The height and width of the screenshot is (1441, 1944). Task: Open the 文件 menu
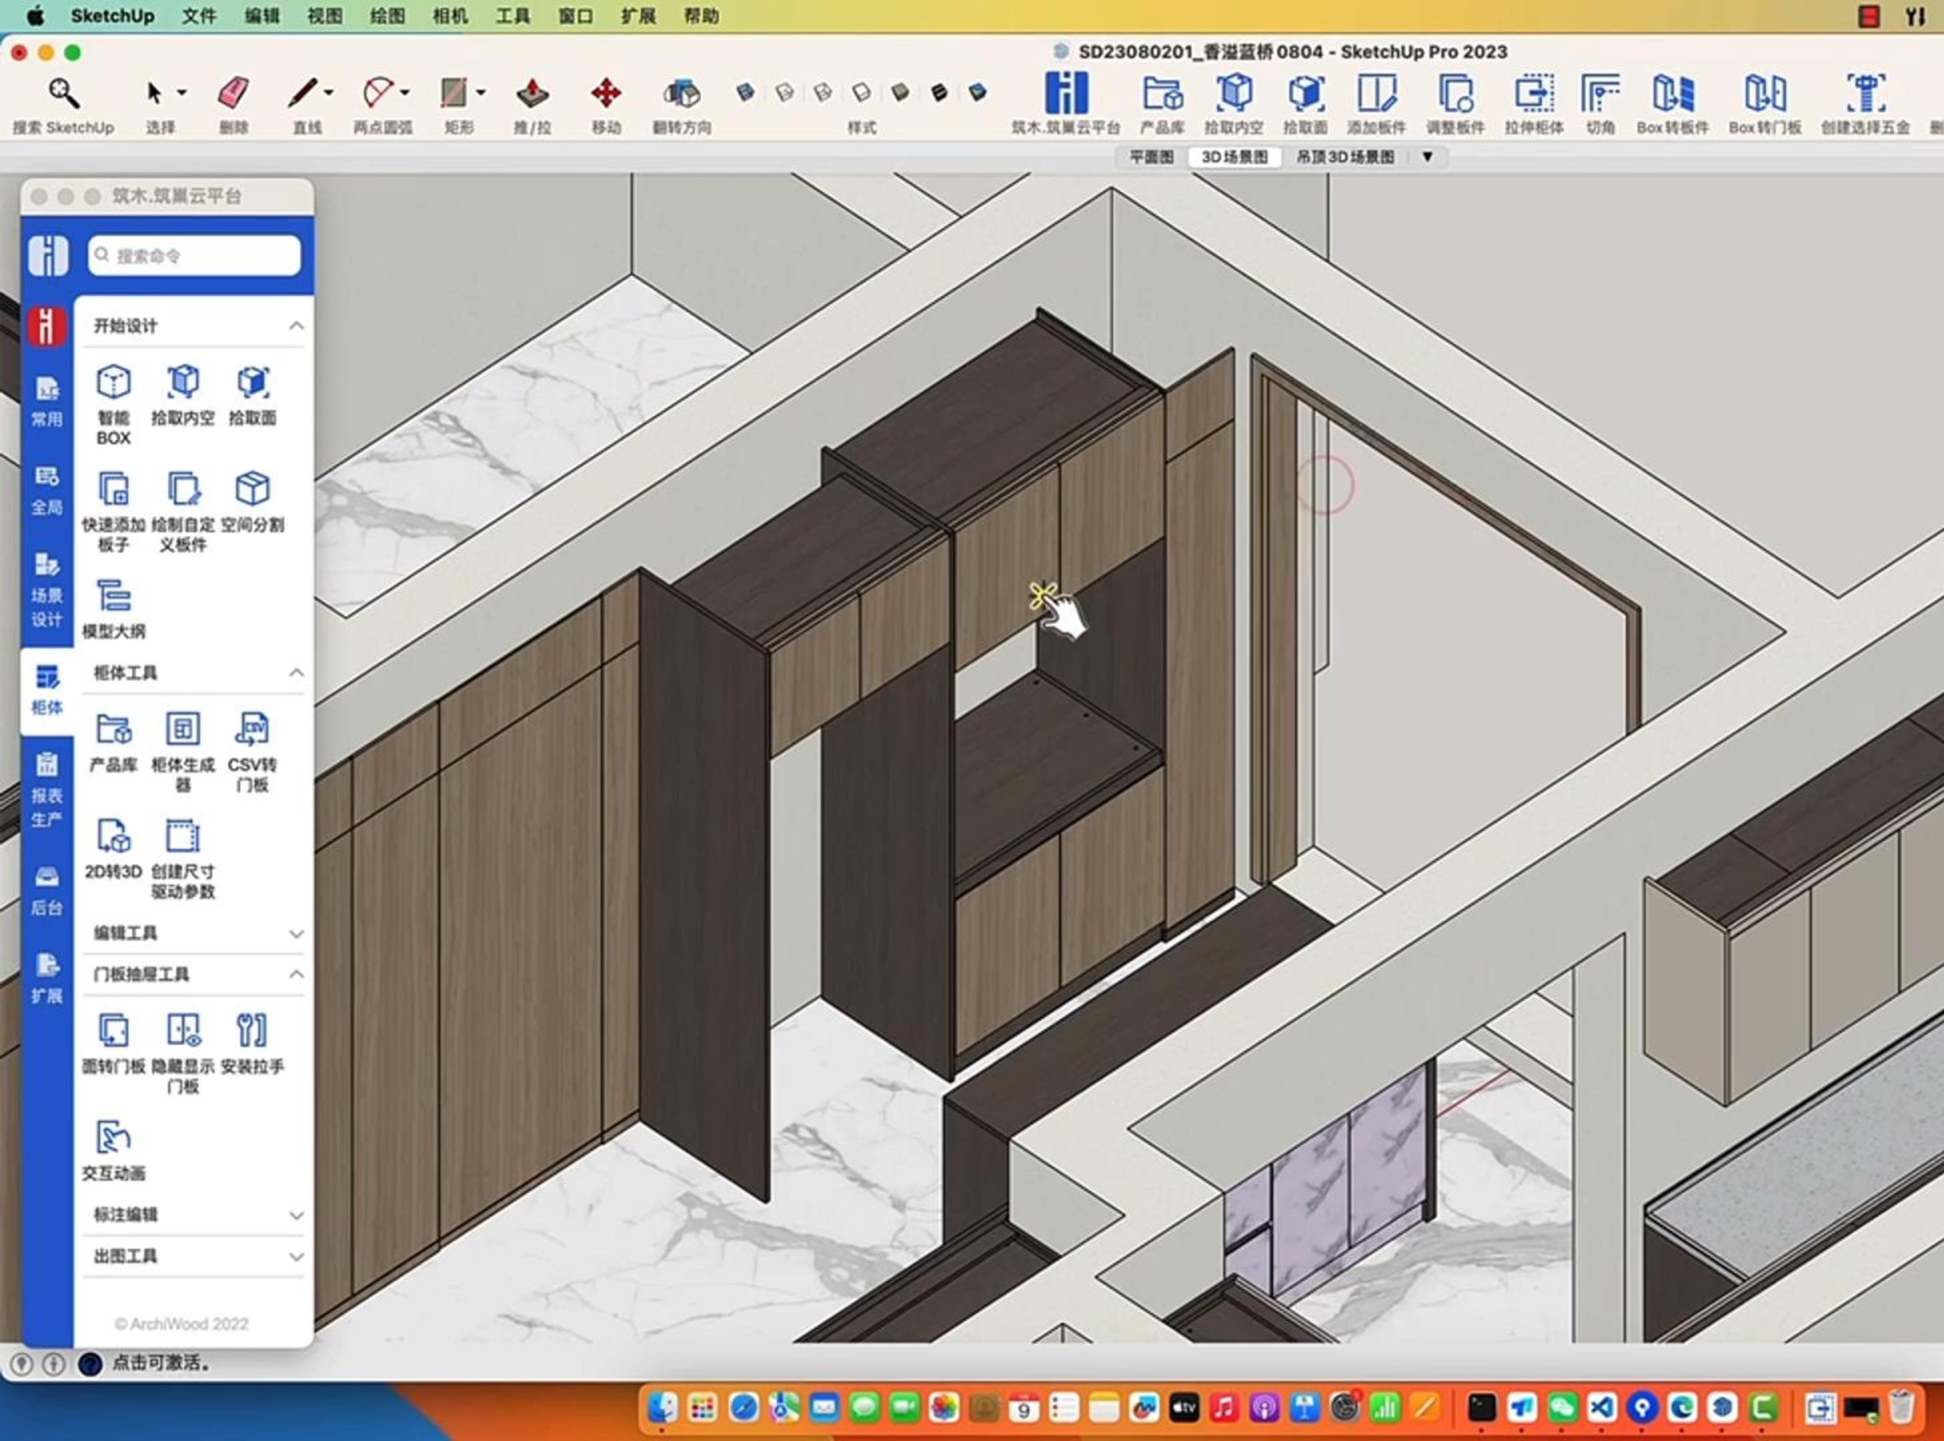click(x=199, y=16)
